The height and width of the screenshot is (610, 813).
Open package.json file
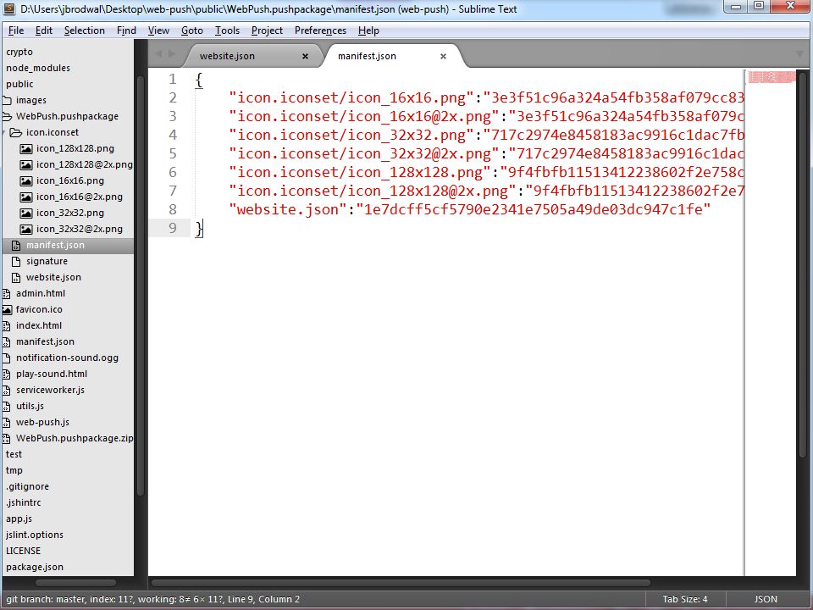[35, 567]
